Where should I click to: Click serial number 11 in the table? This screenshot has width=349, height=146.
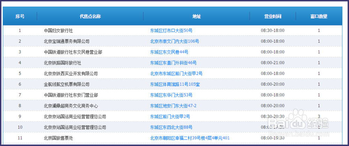(20, 138)
